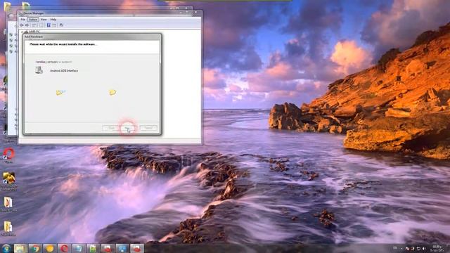Click the Android ADB Interface device icon
The height and width of the screenshot is (253, 450).
click(x=39, y=70)
